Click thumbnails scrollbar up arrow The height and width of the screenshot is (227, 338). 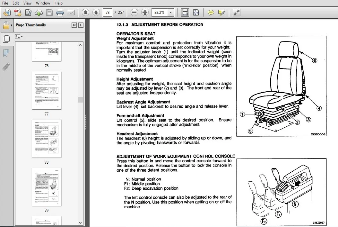[80, 45]
